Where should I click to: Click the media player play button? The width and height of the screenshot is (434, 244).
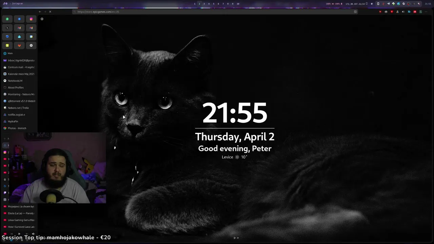point(19,233)
